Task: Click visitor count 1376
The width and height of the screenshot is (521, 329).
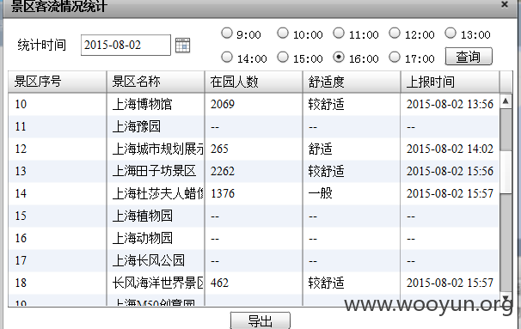Action: (223, 193)
